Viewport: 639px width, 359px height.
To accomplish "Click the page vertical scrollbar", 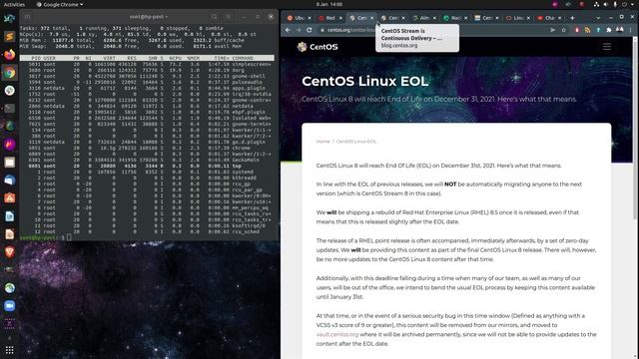I will click(x=635, y=129).
